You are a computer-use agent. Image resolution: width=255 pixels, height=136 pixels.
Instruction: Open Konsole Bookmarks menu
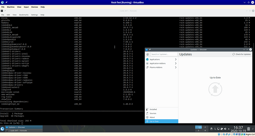[x=24, y=15]
